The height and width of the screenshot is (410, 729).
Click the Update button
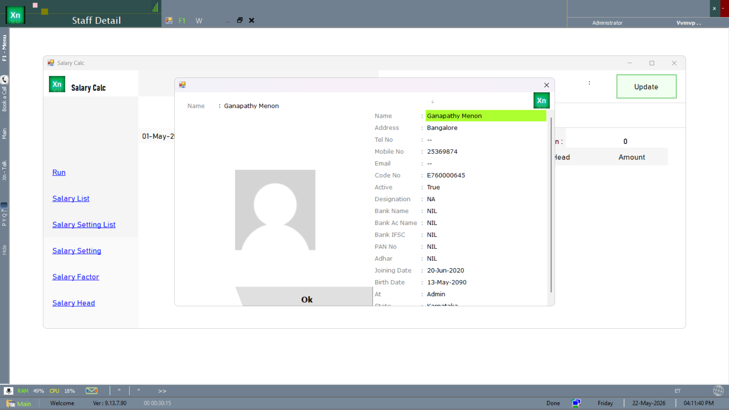click(646, 87)
